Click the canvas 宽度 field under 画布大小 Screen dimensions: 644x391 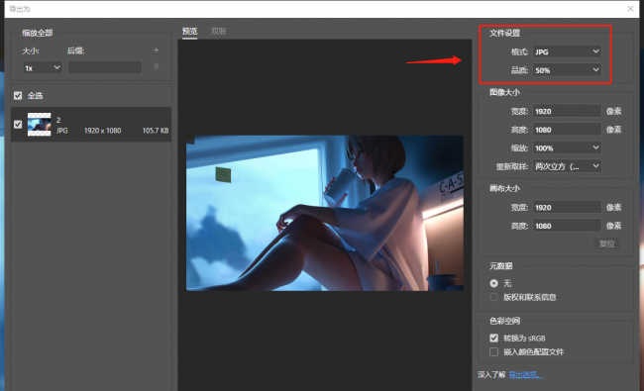click(x=567, y=207)
